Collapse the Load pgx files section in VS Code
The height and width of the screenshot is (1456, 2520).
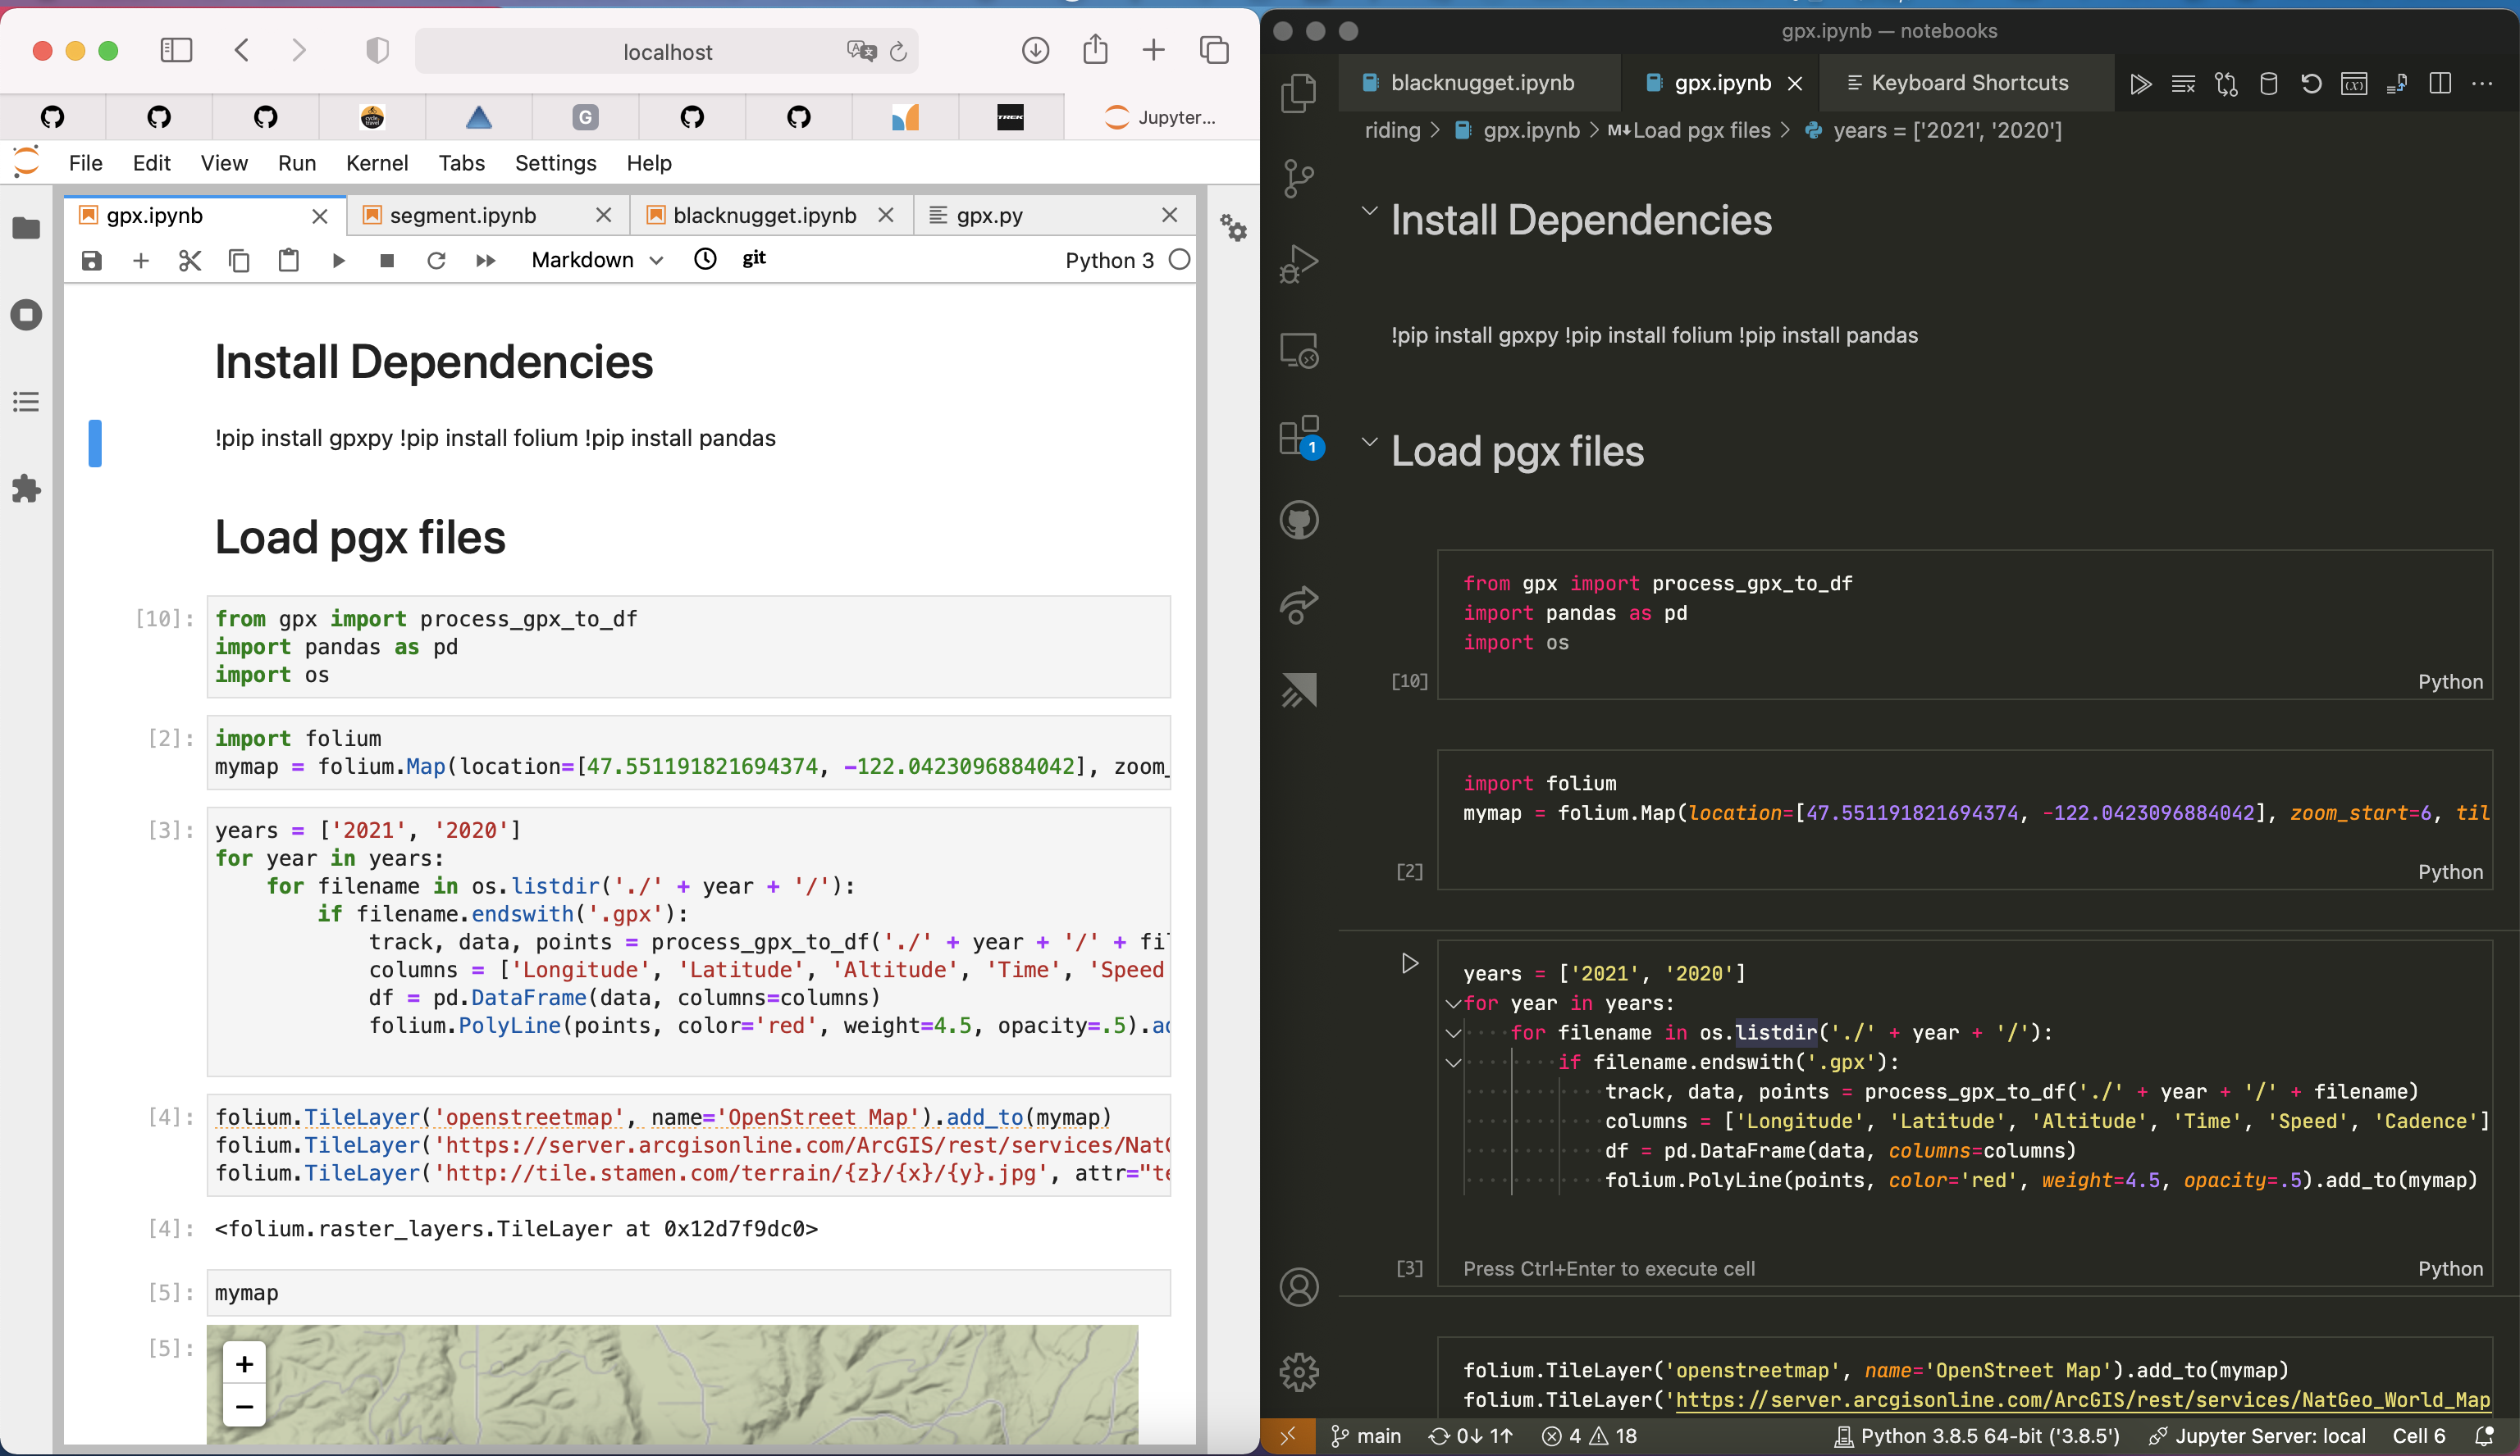click(1369, 442)
